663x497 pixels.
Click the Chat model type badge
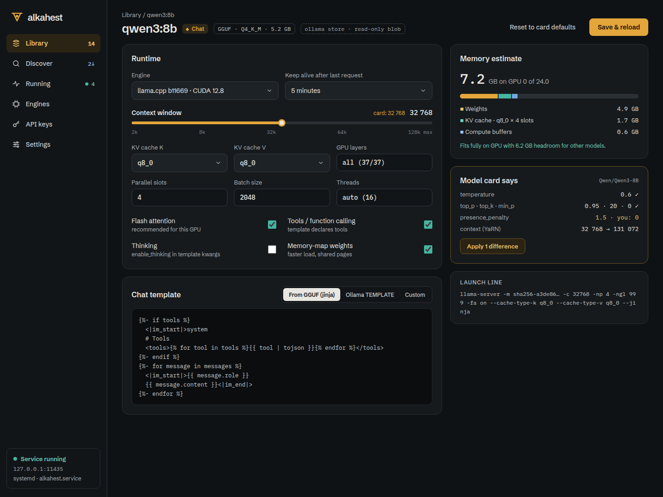pyautogui.click(x=195, y=29)
